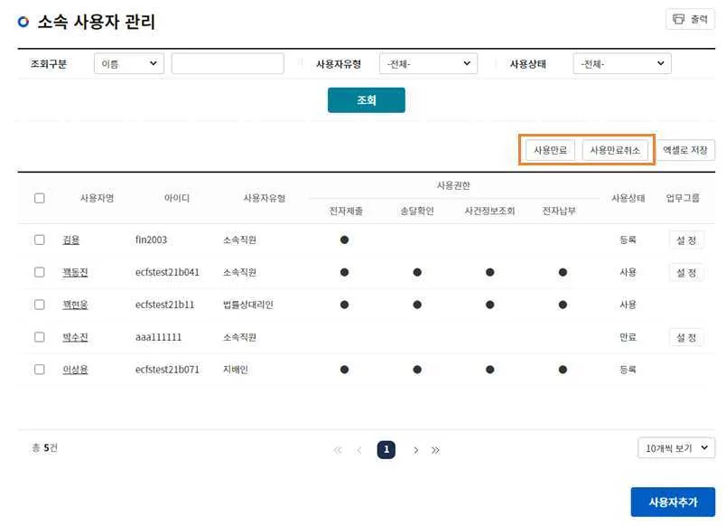Open the 조회구분 이름 dropdown
This screenshot has height=526, width=726.
129,63
